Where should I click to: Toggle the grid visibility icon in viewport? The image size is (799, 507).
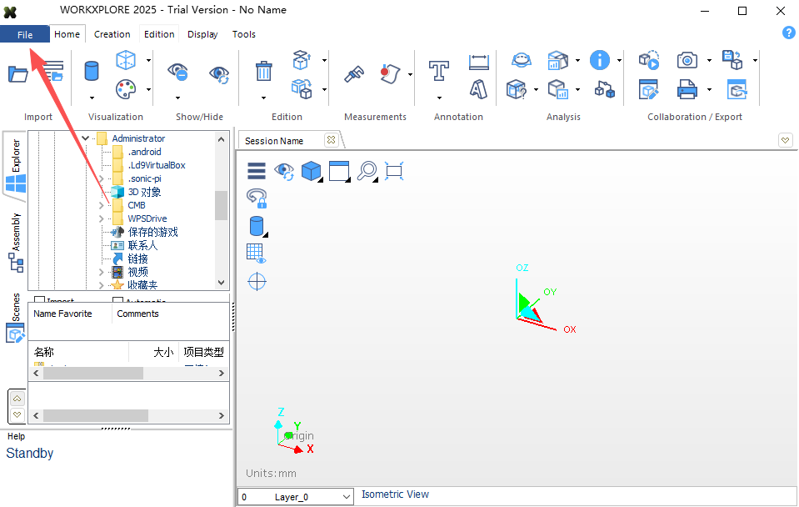tap(256, 253)
